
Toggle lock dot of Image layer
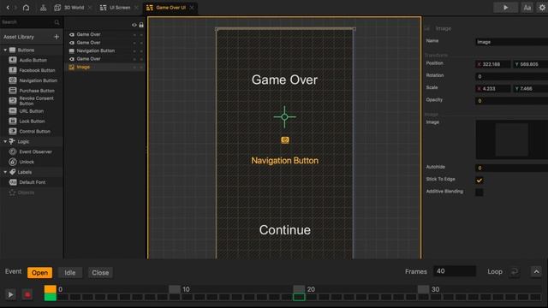[x=141, y=67]
